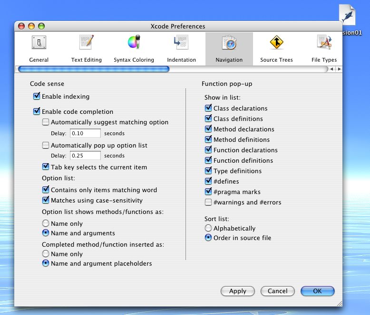Image resolution: width=370 pixels, height=315 pixels.
Task: Uncheck Contains only items matching word
Action: click(46, 190)
